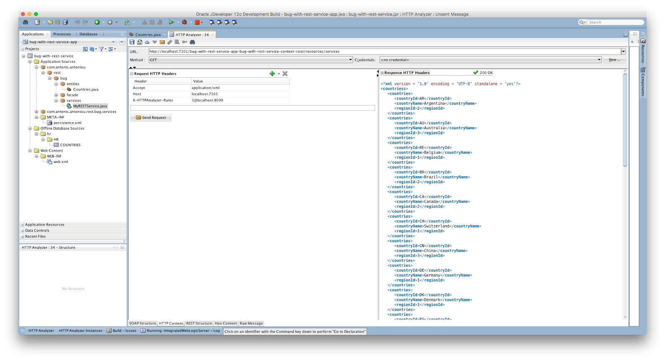The width and height of the screenshot is (665, 361).
Task: Click the Make hammer icon in main toolbar
Action: coord(145,22)
